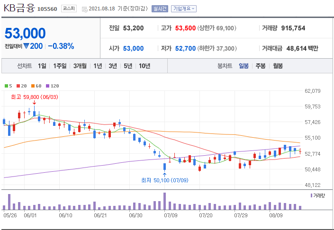The image size is (334, 230).
Task: Click stock code 105560
Action: pos(47,9)
